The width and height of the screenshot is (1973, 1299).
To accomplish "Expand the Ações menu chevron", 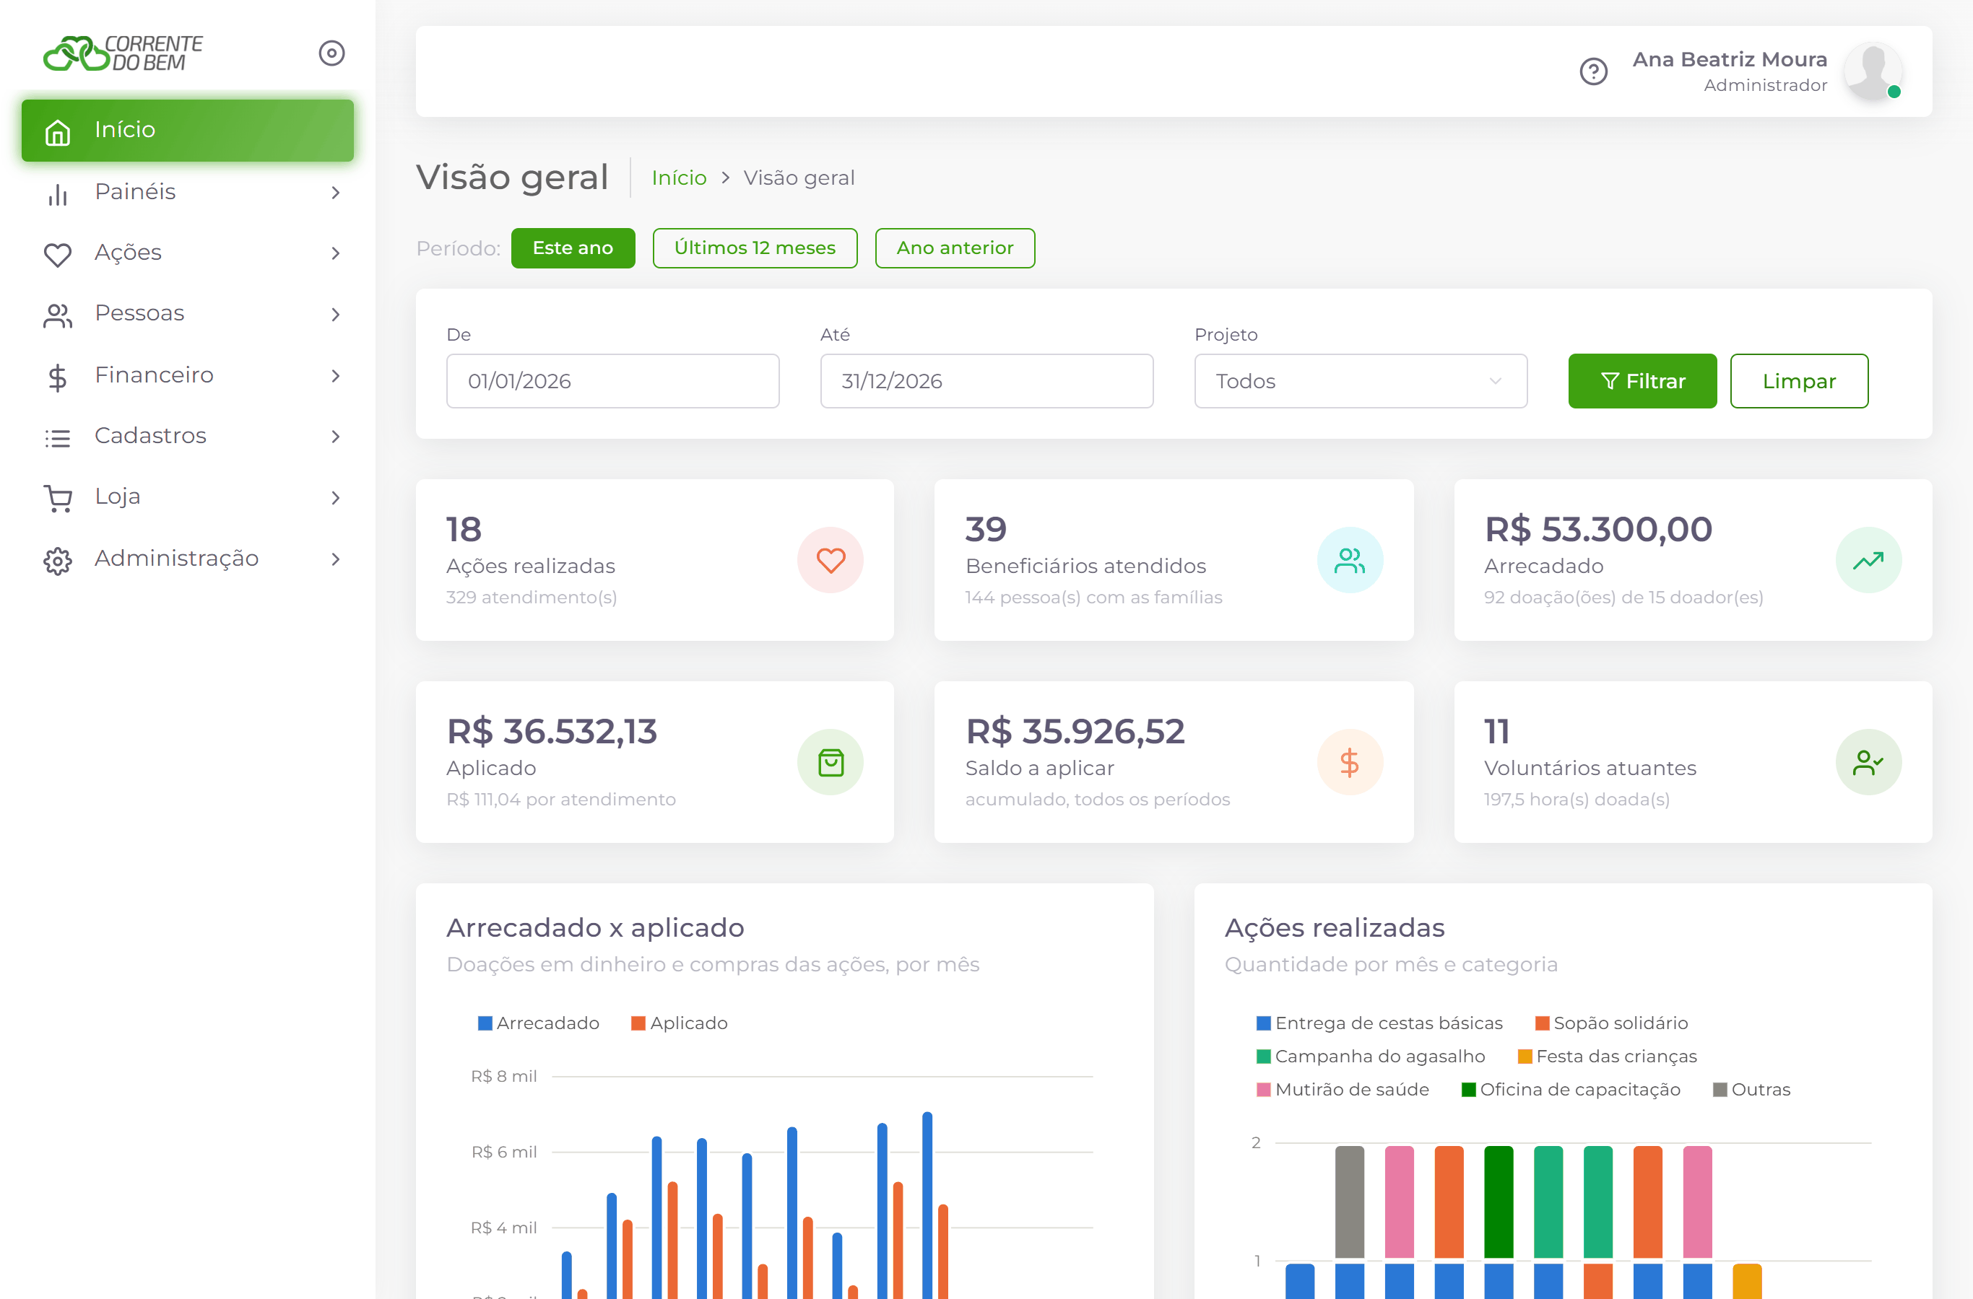I will (336, 253).
